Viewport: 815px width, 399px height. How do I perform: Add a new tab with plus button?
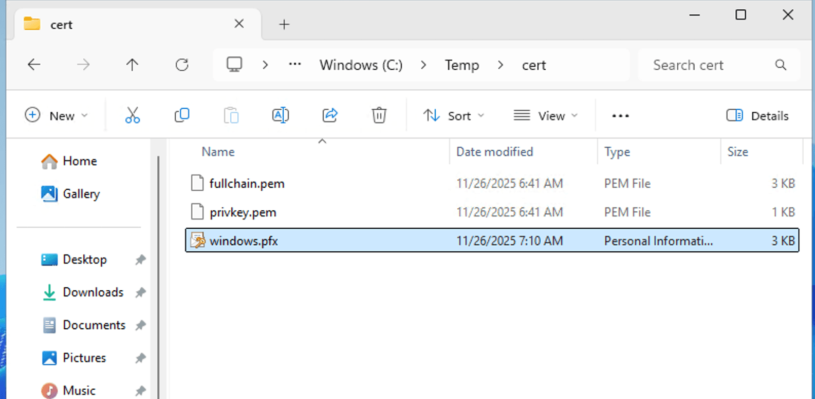[284, 25]
